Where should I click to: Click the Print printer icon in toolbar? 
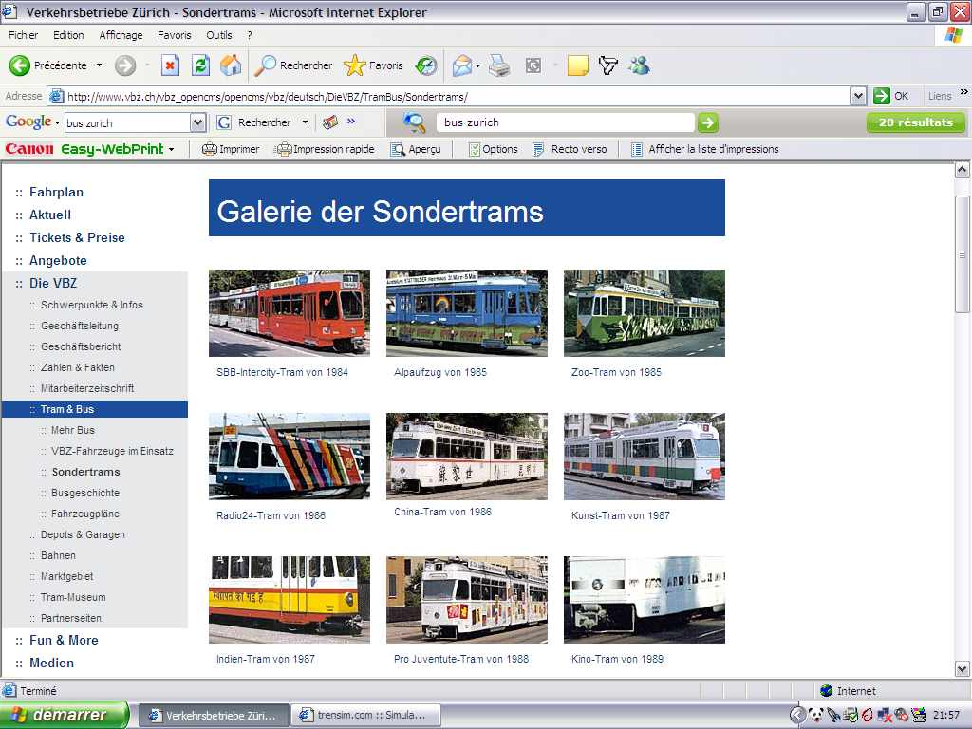click(500, 65)
